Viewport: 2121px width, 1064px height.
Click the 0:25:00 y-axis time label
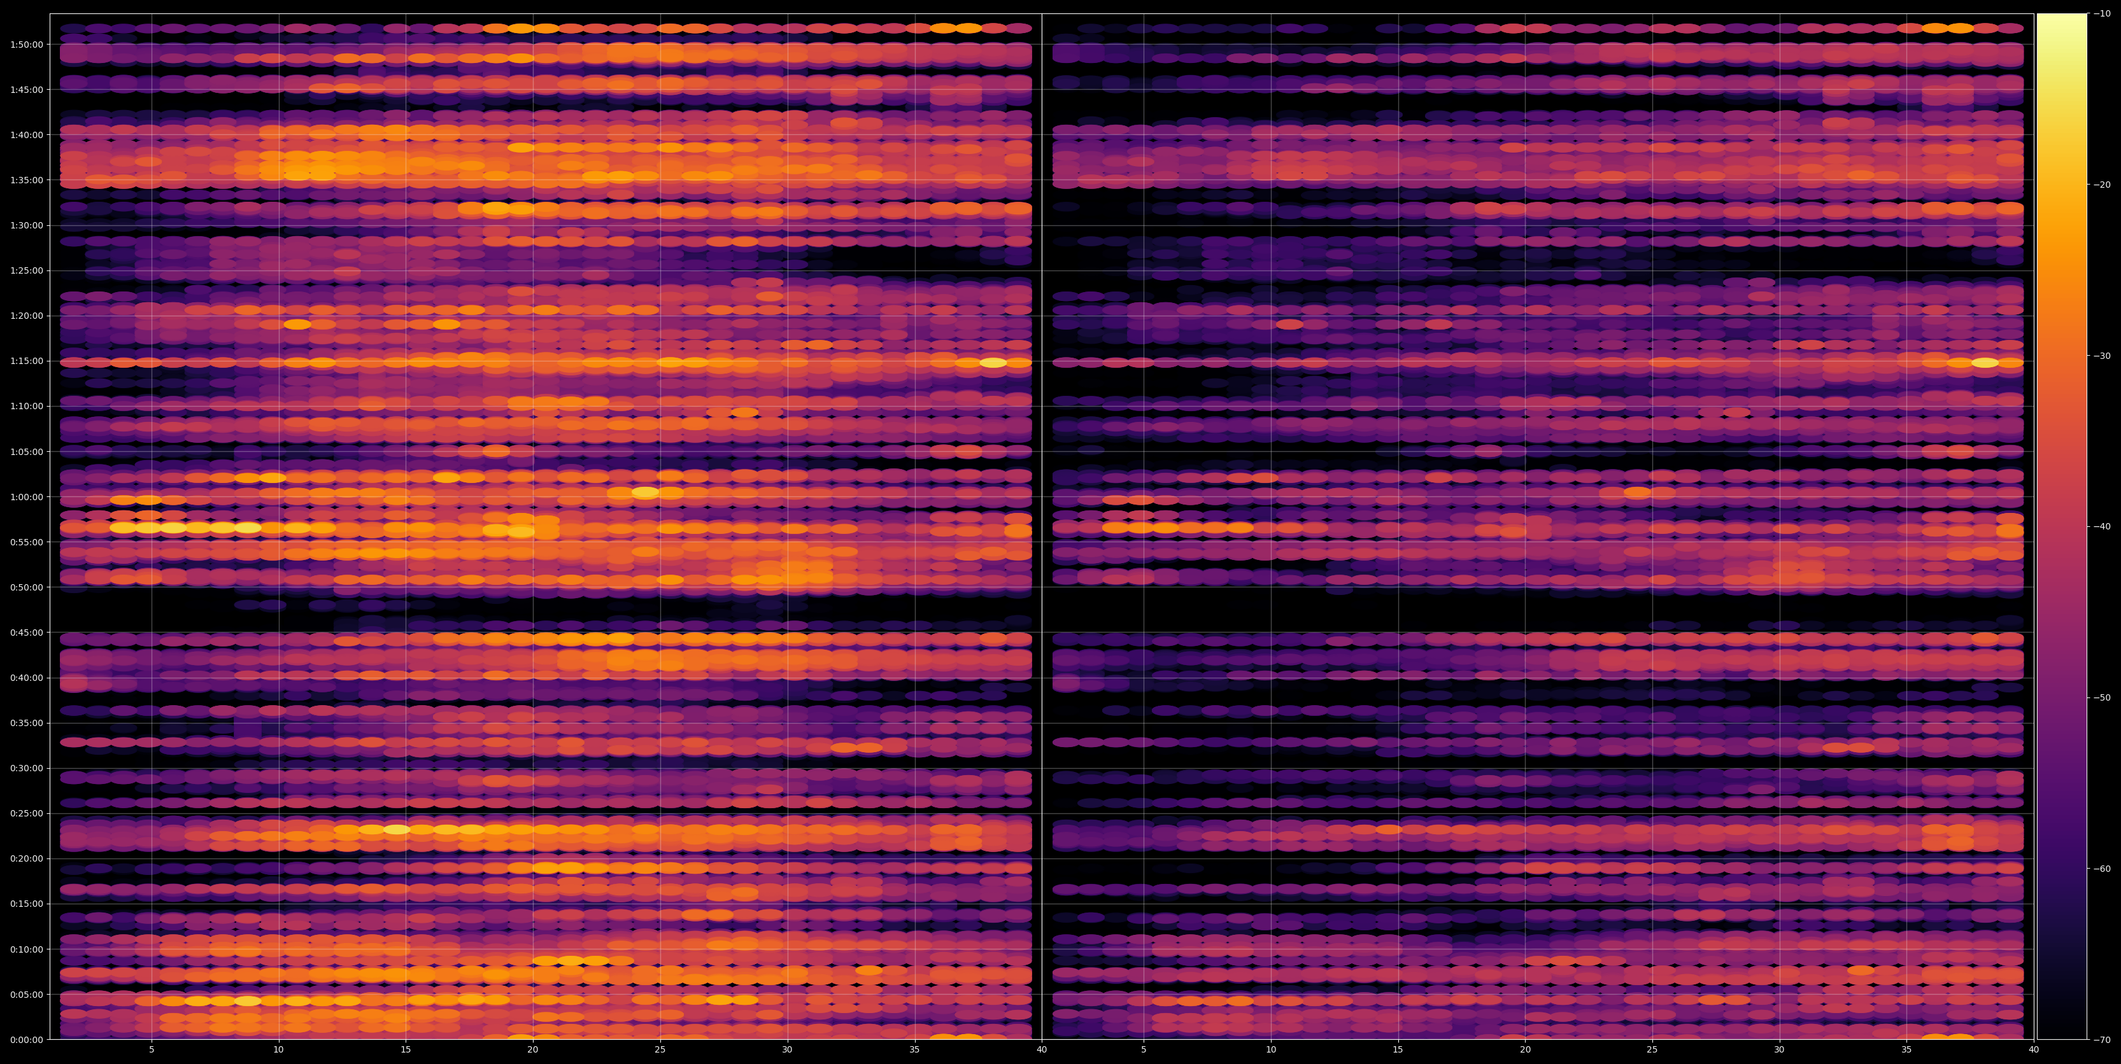[27, 813]
